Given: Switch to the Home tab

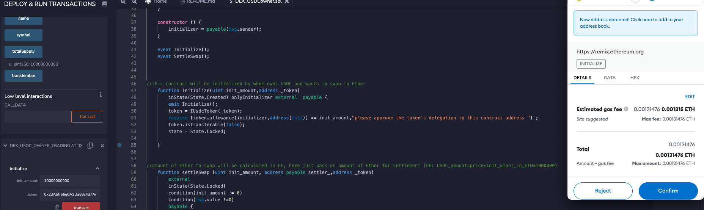Looking at the screenshot, I should tap(156, 2).
